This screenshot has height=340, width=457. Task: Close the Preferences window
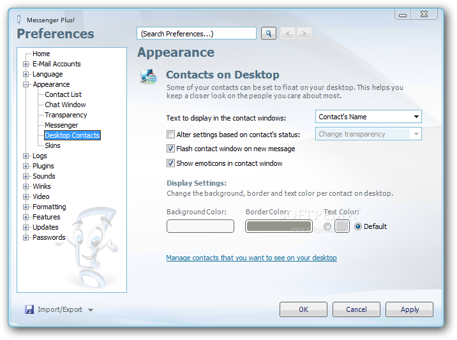(x=424, y=14)
